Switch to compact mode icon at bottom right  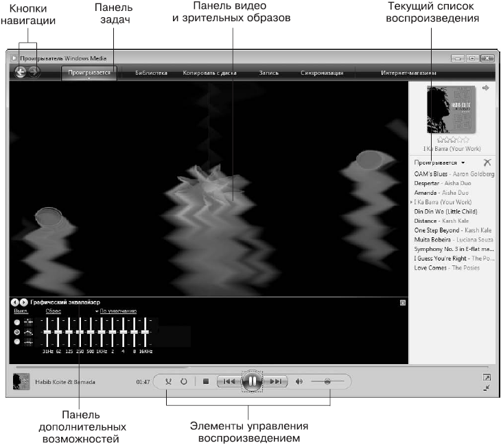tap(487, 388)
